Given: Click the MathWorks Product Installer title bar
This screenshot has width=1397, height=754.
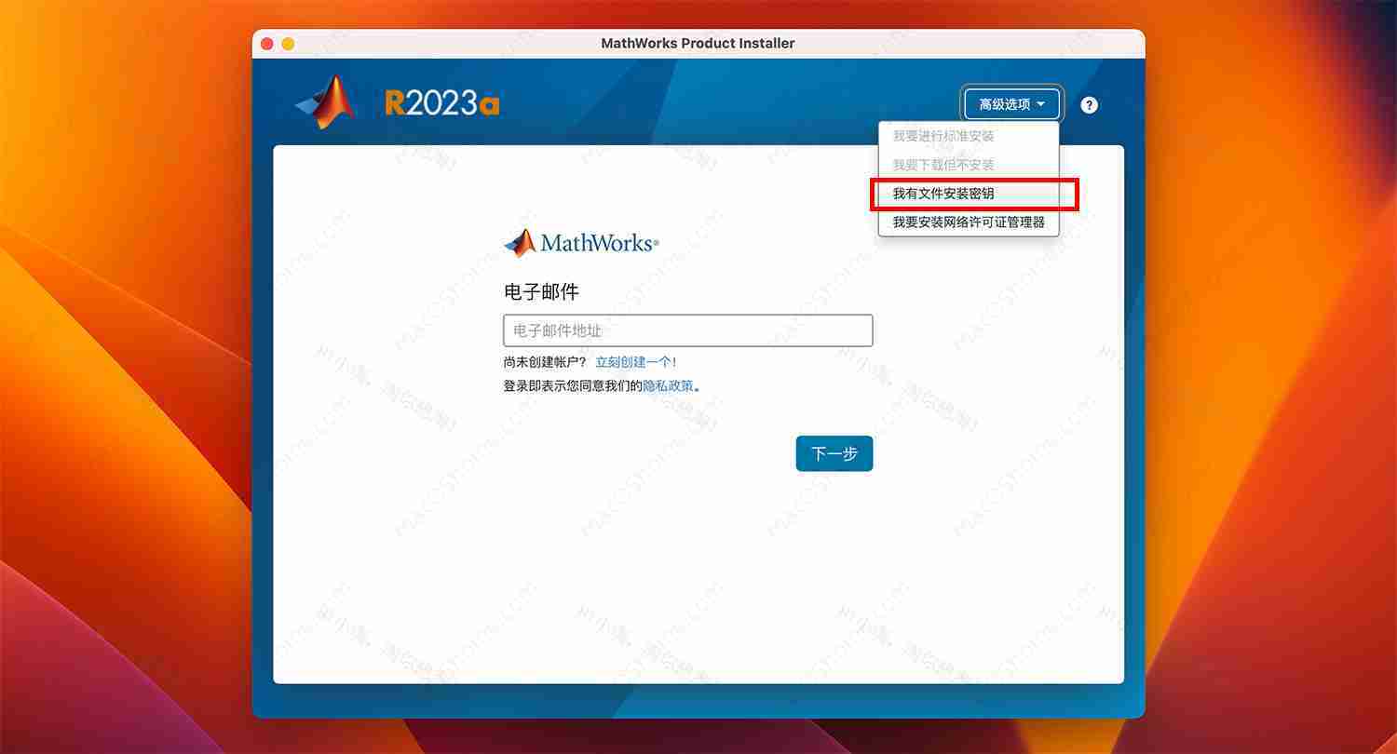Looking at the screenshot, I should pyautogui.click(x=697, y=43).
